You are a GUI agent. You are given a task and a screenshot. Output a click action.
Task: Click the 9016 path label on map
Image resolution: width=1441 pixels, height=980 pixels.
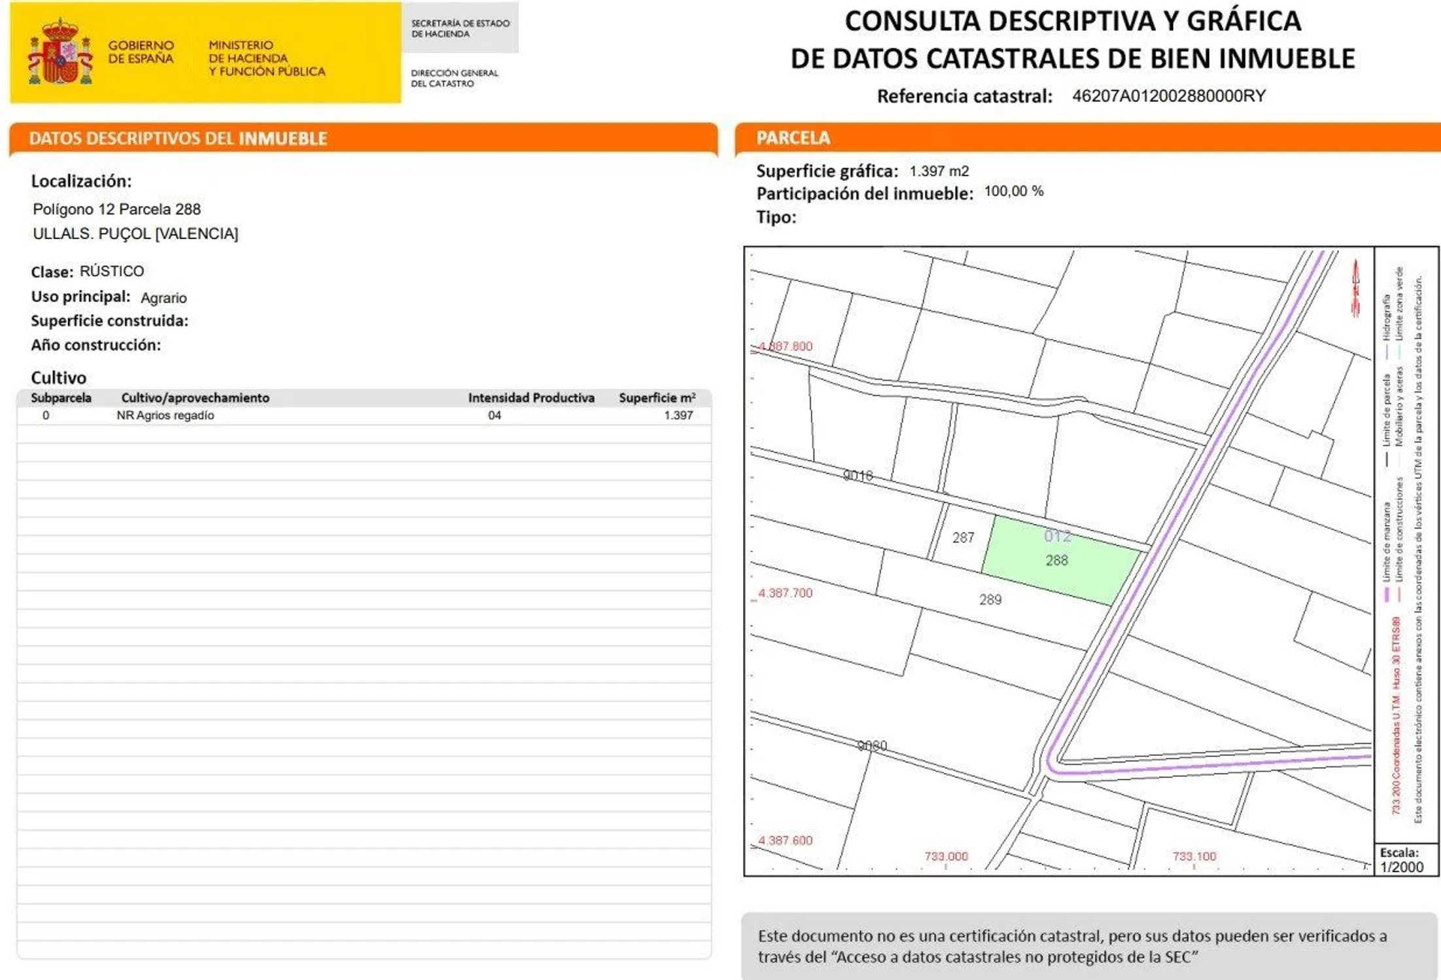[858, 476]
